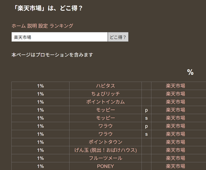
Task: Click 楽天市場 link in the PONEY row
Action: point(175,166)
